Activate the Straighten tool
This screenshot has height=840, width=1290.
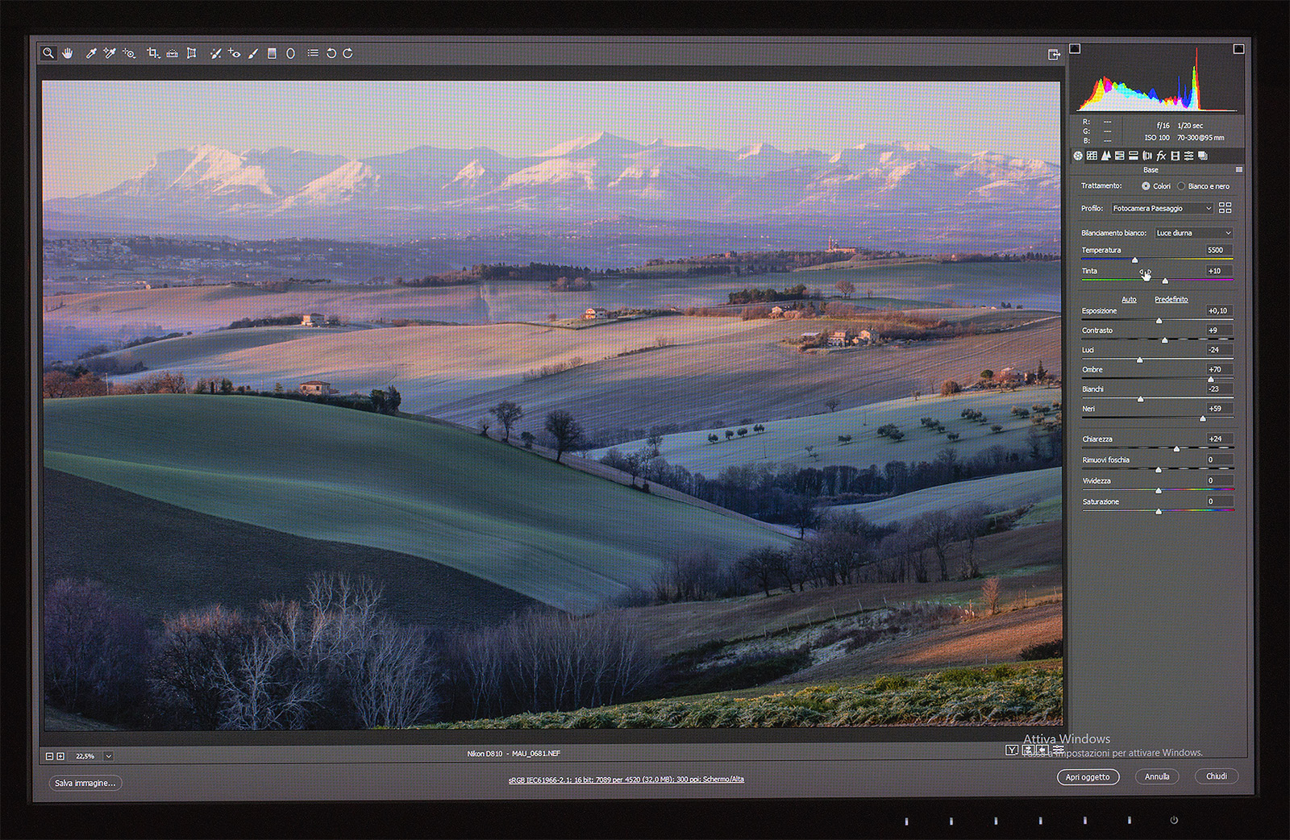point(172,53)
